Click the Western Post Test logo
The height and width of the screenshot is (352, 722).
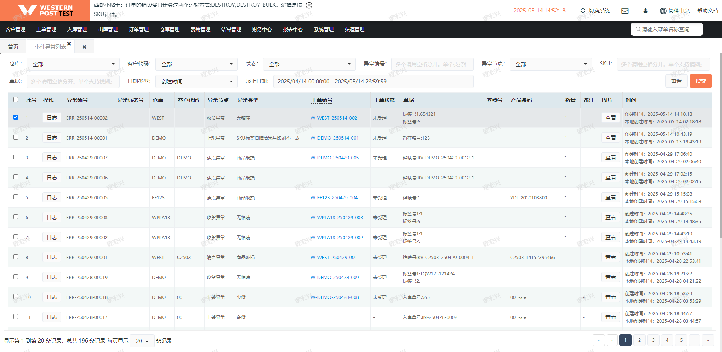[45, 11]
